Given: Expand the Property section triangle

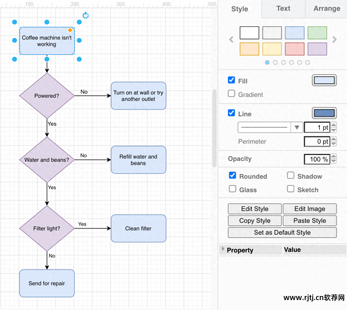Looking at the screenshot, I should (x=223, y=249).
